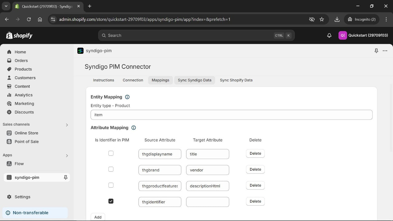The height and width of the screenshot is (221, 393).
Task: Click the descriptionHtml target attribute field
Action: coord(208,186)
